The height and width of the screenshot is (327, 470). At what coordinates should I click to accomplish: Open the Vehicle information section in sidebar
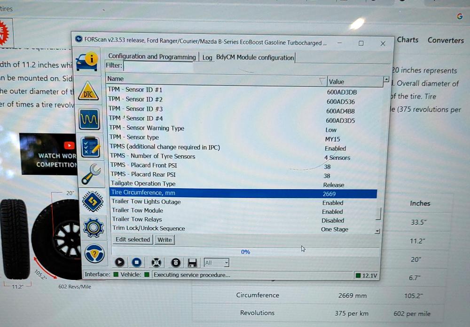tap(87, 60)
